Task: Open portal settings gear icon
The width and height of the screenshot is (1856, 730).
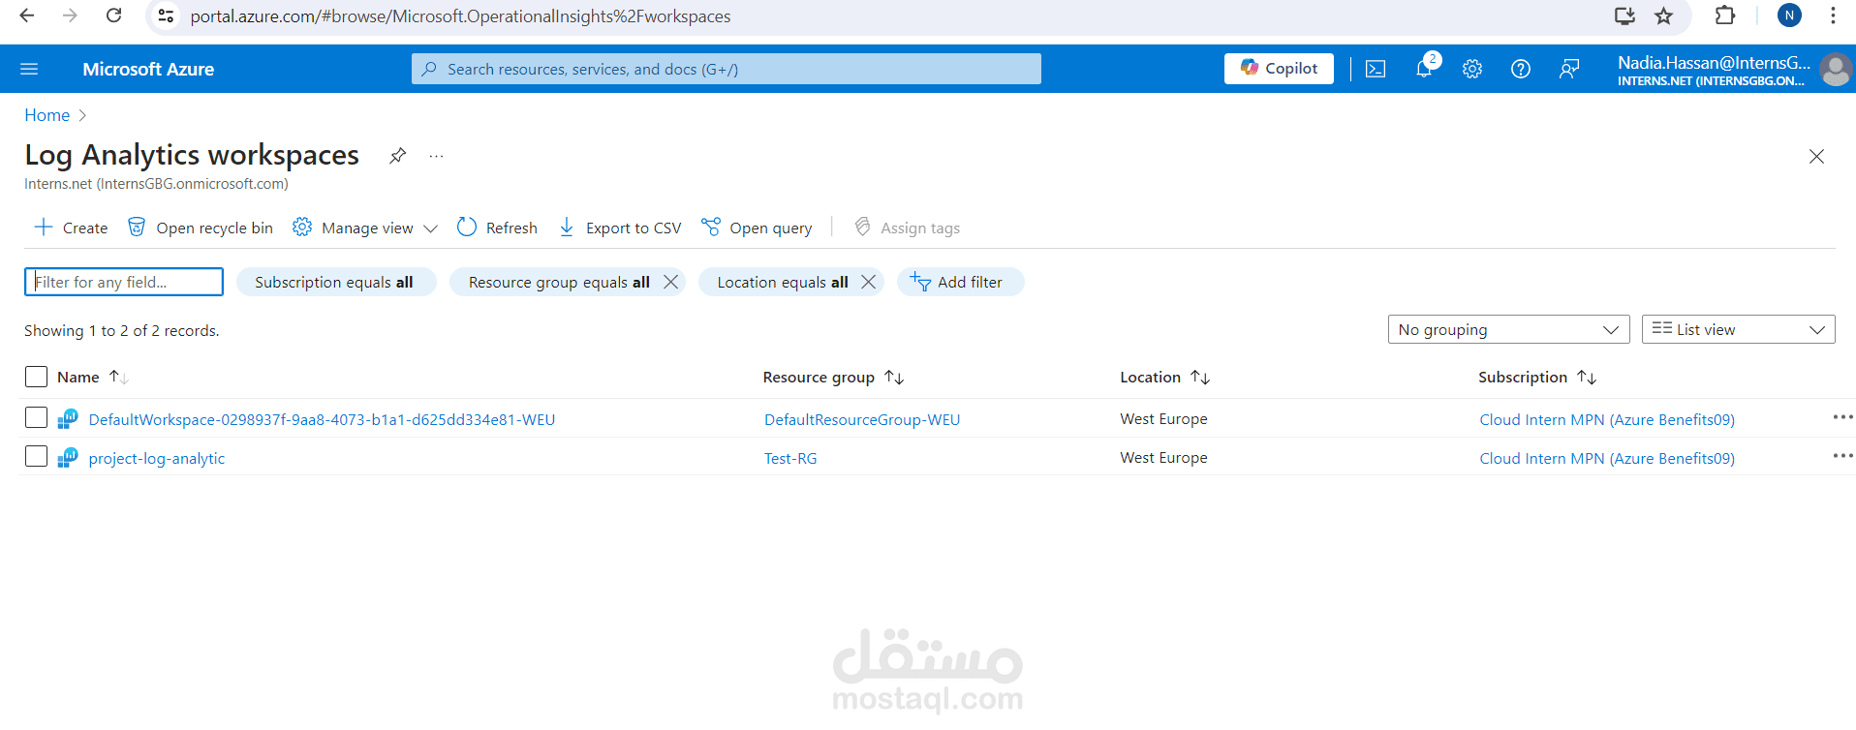Action: [x=1472, y=69]
